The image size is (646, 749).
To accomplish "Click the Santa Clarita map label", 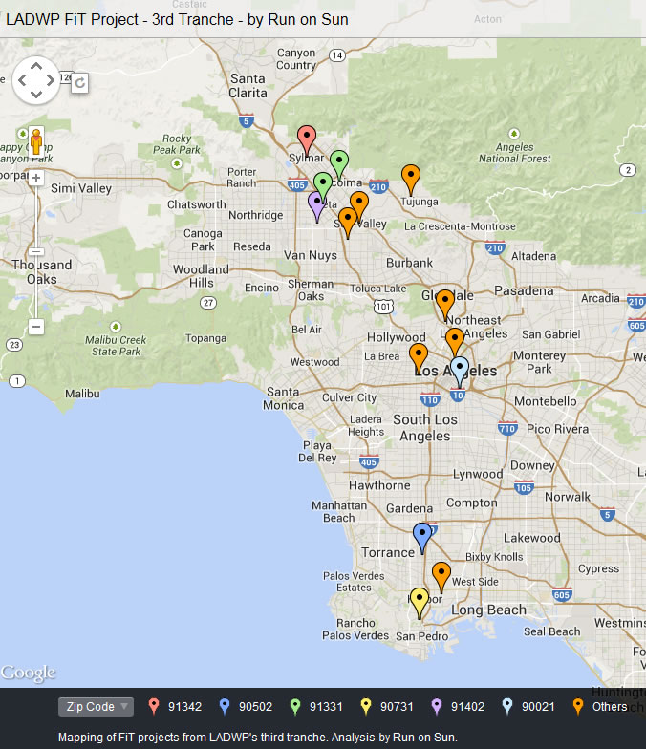I will (x=248, y=86).
